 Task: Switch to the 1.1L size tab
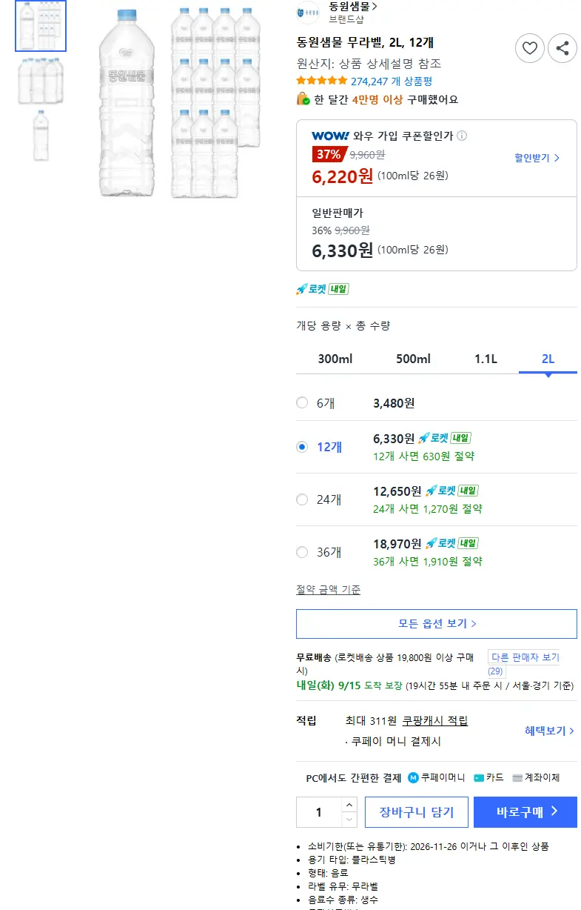click(486, 359)
